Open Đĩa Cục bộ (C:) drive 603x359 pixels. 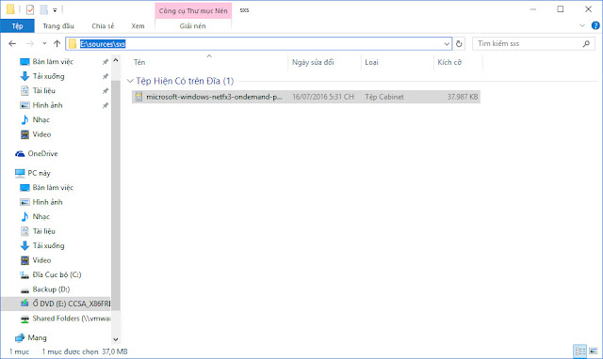[x=57, y=275]
